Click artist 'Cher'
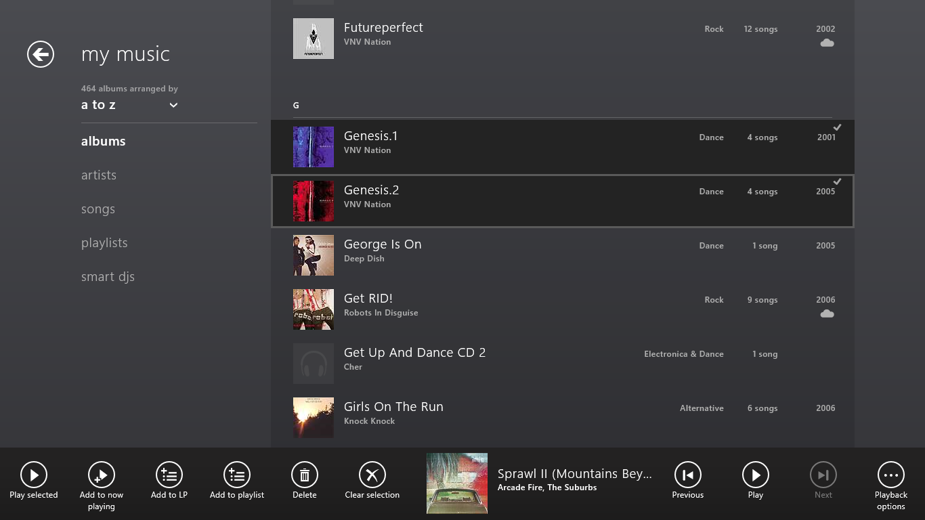Image resolution: width=925 pixels, height=520 pixels. [353, 367]
